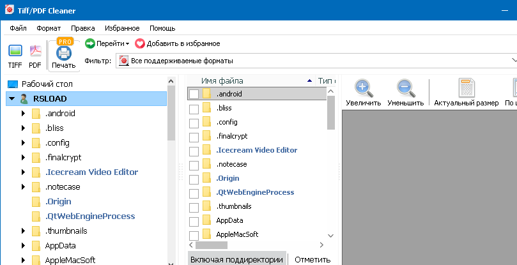This screenshot has height=265, width=517.
Task: Open the Избранное menu
Action: pyautogui.click(x=123, y=28)
